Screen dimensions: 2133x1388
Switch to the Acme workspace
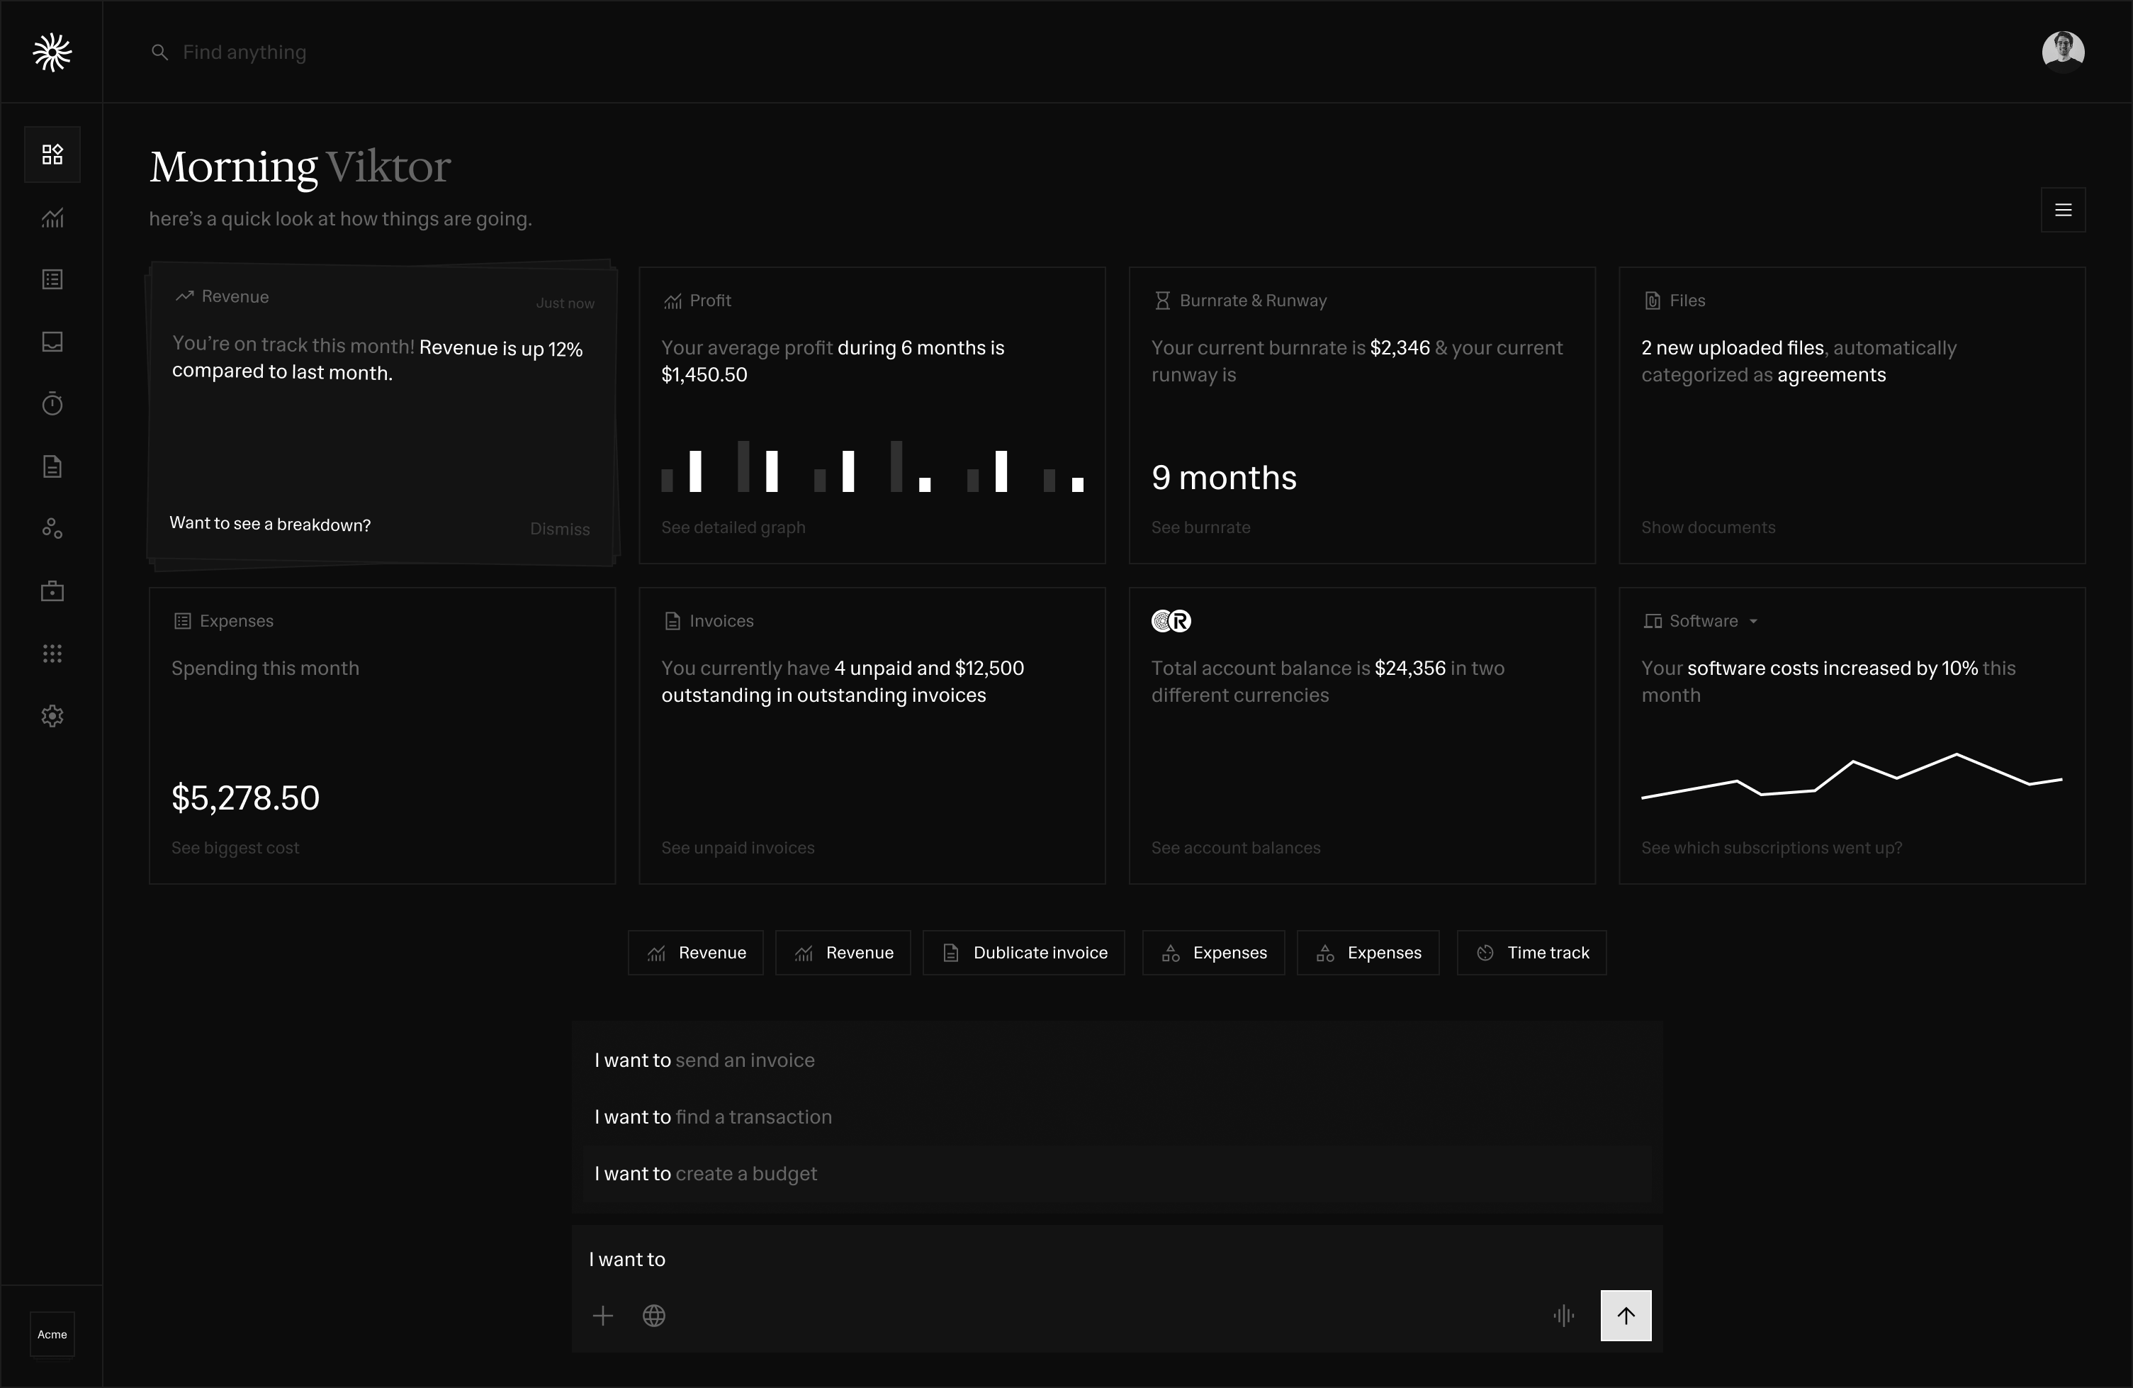click(51, 1334)
